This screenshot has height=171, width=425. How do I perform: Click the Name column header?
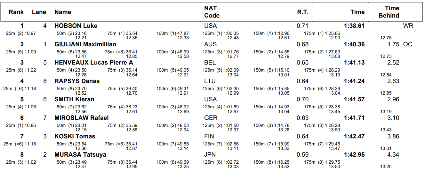tap(63, 12)
